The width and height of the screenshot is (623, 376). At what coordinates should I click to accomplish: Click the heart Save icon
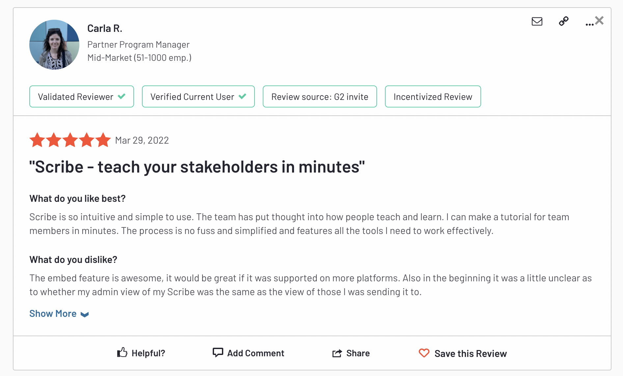pos(424,353)
